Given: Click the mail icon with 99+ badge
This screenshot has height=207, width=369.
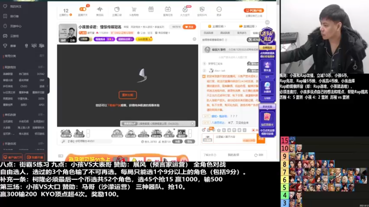Looking at the screenshot, I should click(209, 130).
